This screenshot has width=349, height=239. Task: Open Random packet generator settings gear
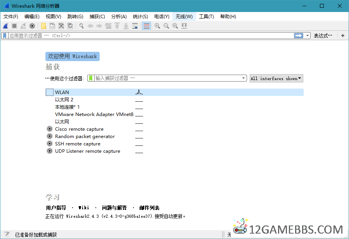pos(50,136)
